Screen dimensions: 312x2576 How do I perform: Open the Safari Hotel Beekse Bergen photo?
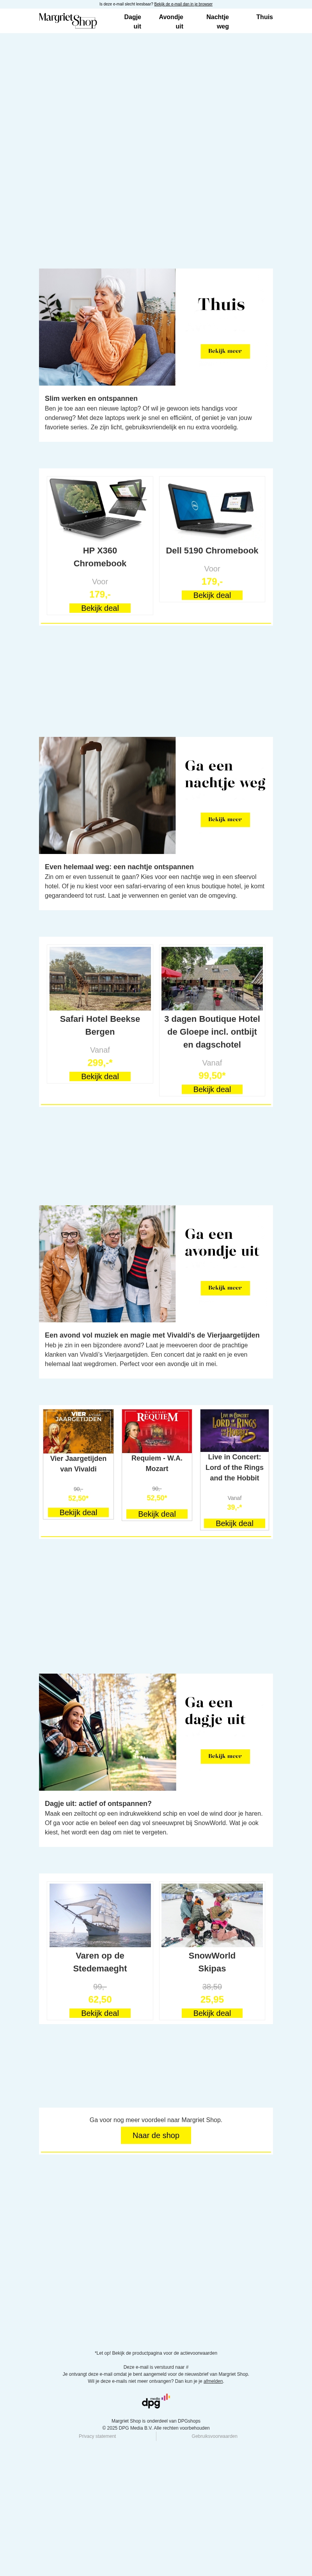pyautogui.click(x=100, y=978)
